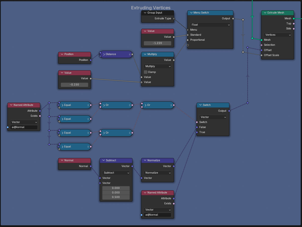
Task: Collapse the Normalize node
Action: [144, 160]
